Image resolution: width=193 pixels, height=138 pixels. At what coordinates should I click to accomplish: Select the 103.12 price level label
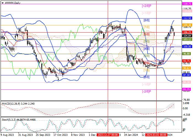click(187, 39)
